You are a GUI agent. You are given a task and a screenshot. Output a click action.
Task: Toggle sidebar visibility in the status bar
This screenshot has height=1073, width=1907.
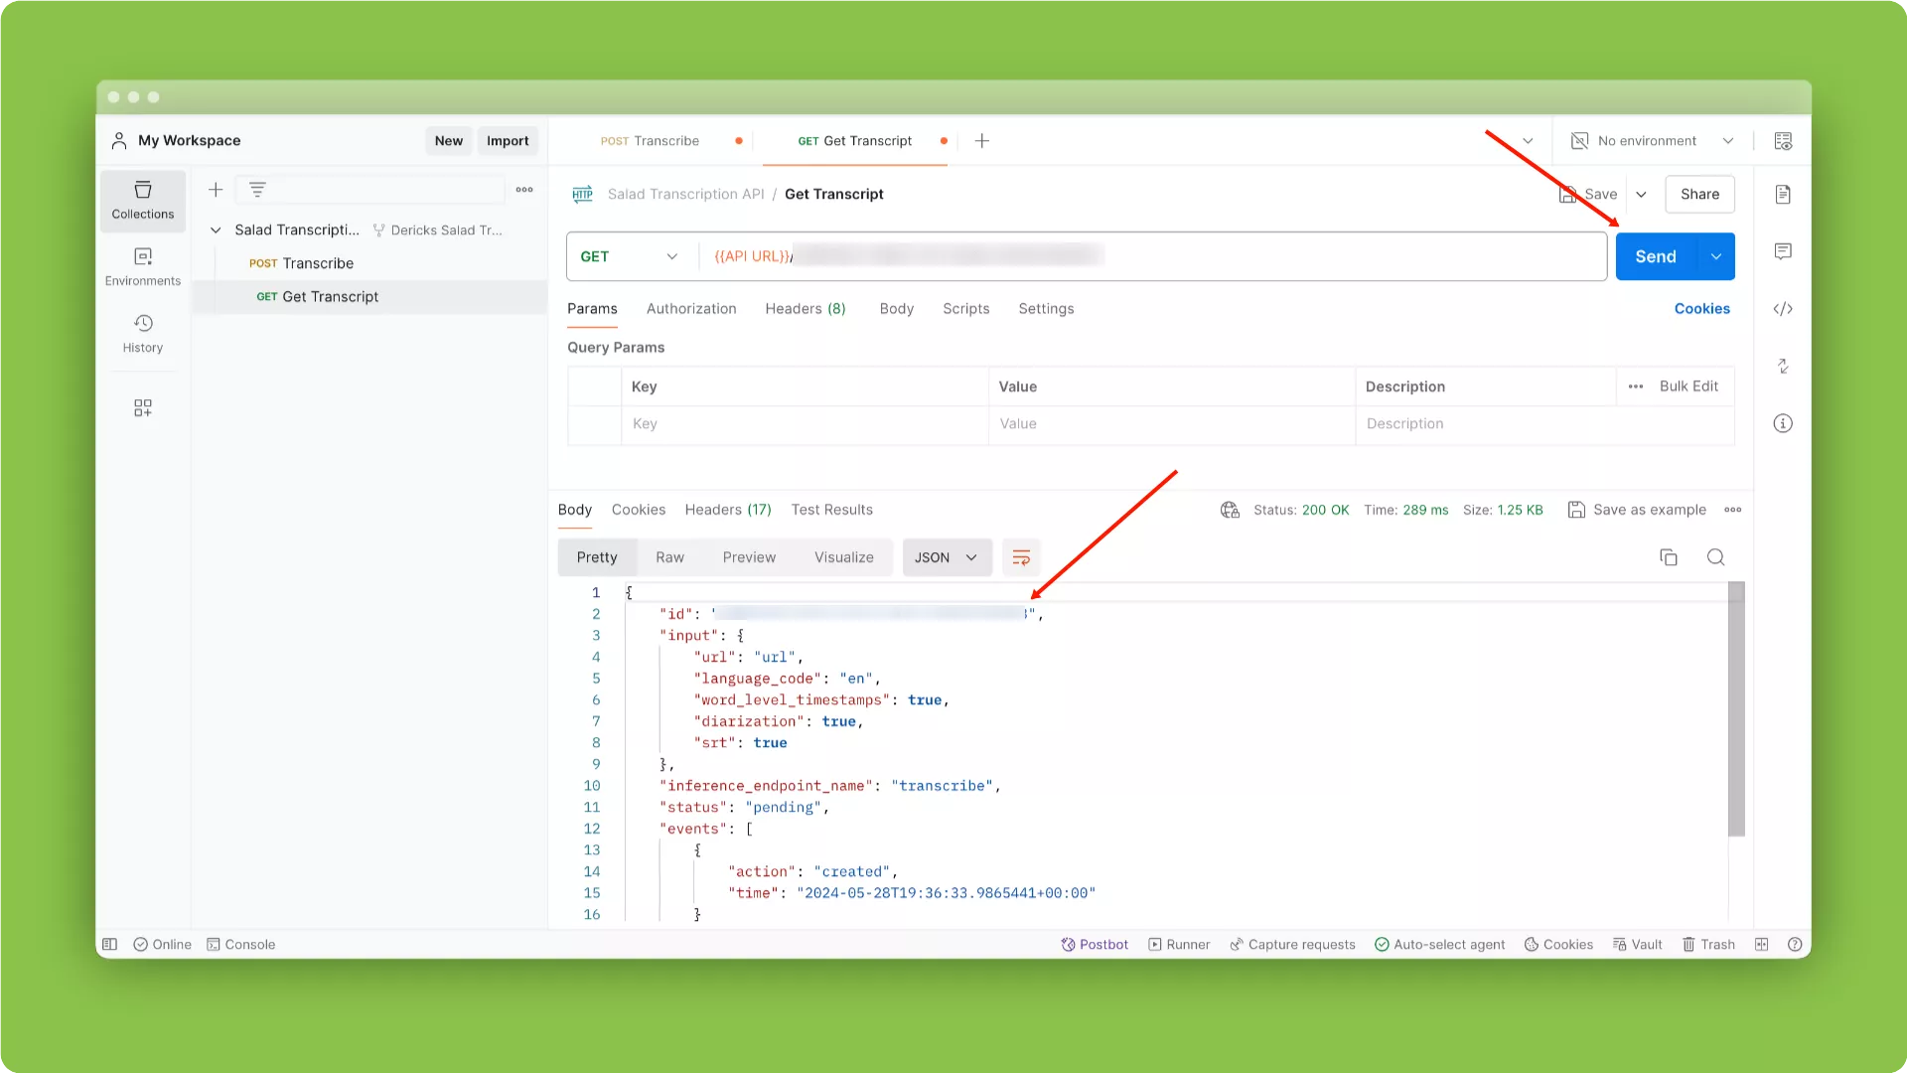(x=110, y=945)
